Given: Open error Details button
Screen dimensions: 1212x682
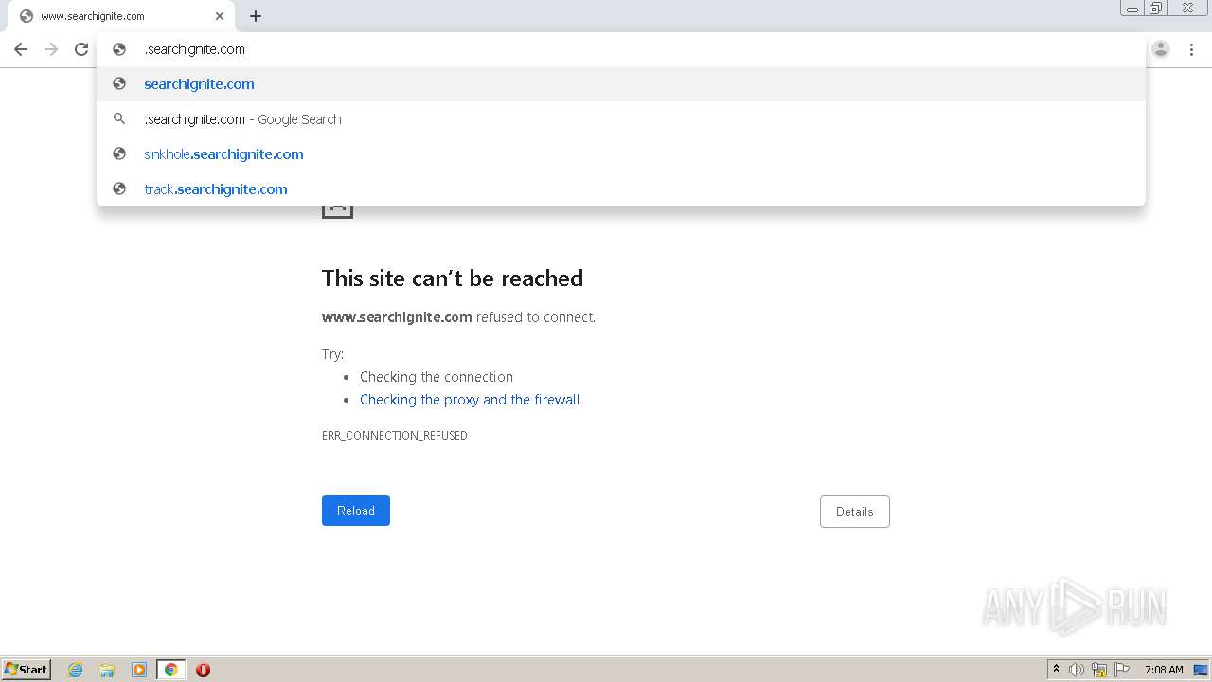Looking at the screenshot, I should (x=854, y=511).
